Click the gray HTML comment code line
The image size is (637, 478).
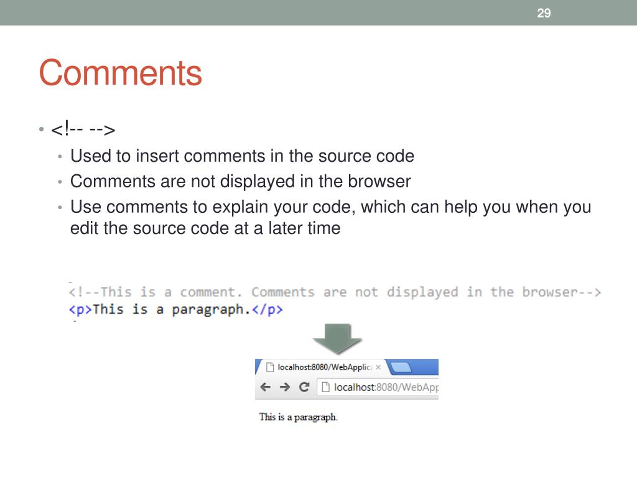335,293
